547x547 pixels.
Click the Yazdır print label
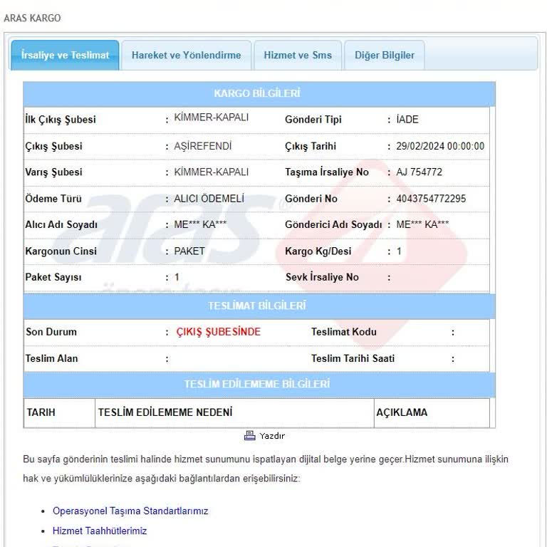tap(272, 436)
